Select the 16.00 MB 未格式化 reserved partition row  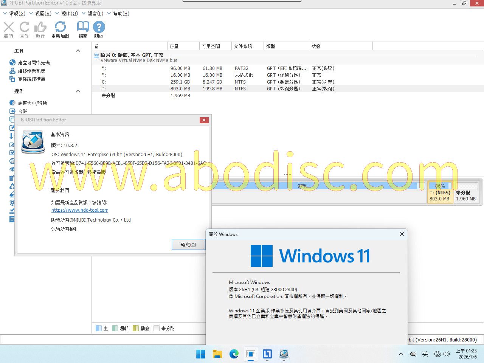pyautogui.click(x=288, y=75)
